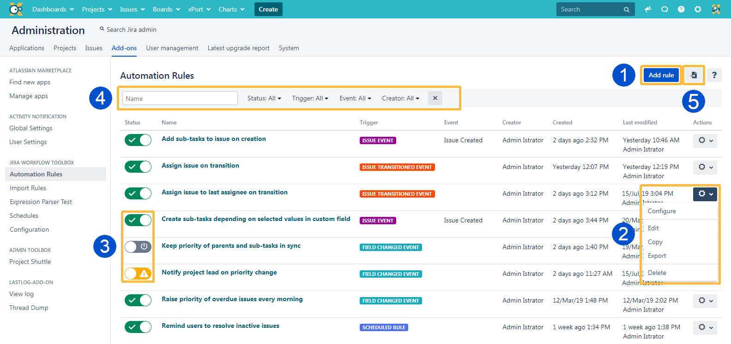Open the Dashboards dropdown
Screen dimensions: 731x344
(53, 9)
